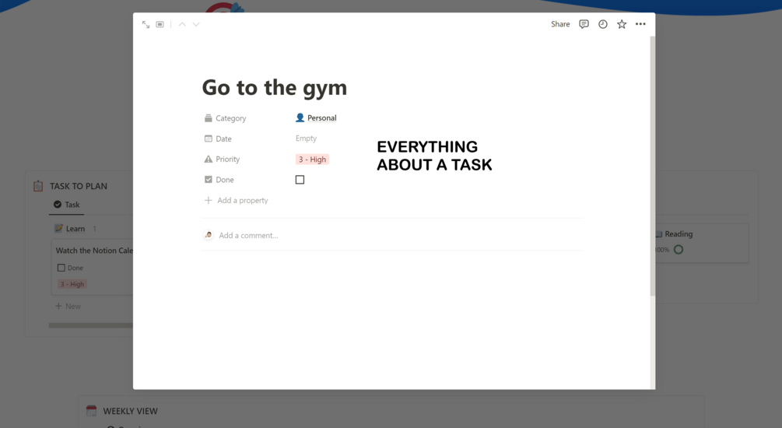The image size is (782, 428).
Task: Click the Date property label
Action: tap(223, 139)
